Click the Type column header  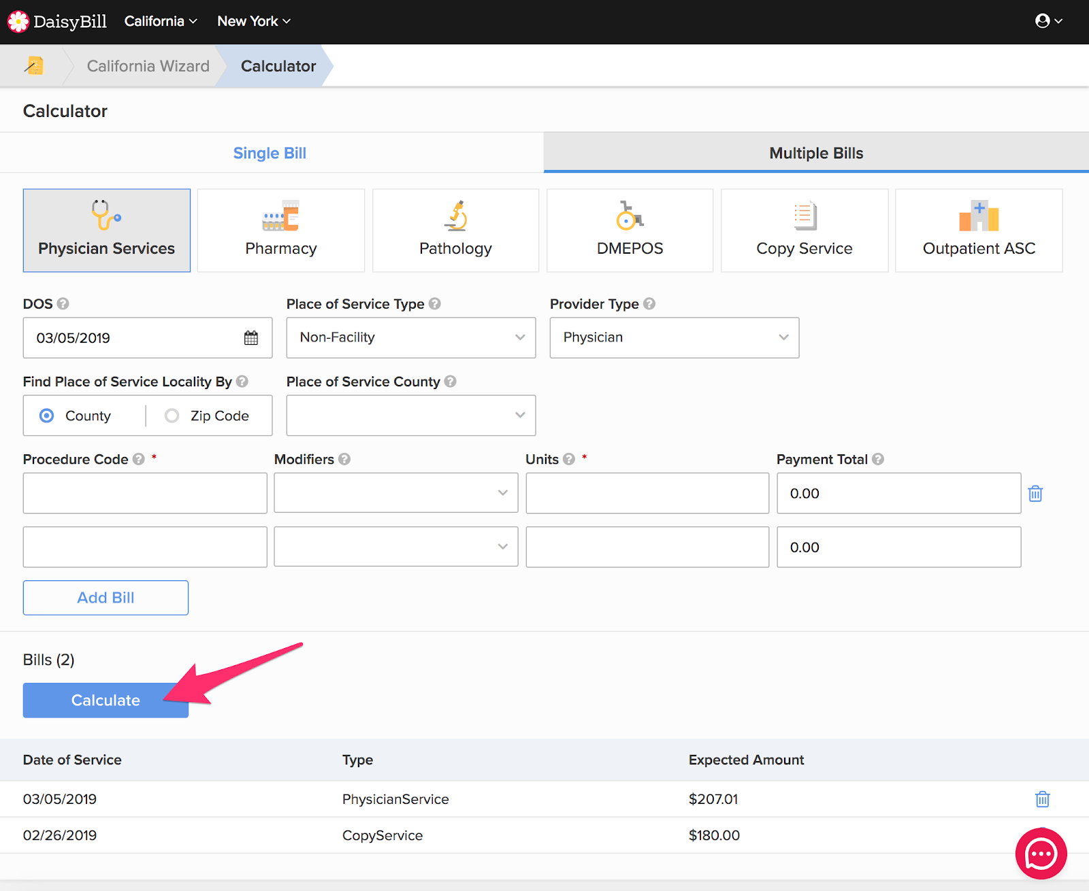click(x=357, y=760)
